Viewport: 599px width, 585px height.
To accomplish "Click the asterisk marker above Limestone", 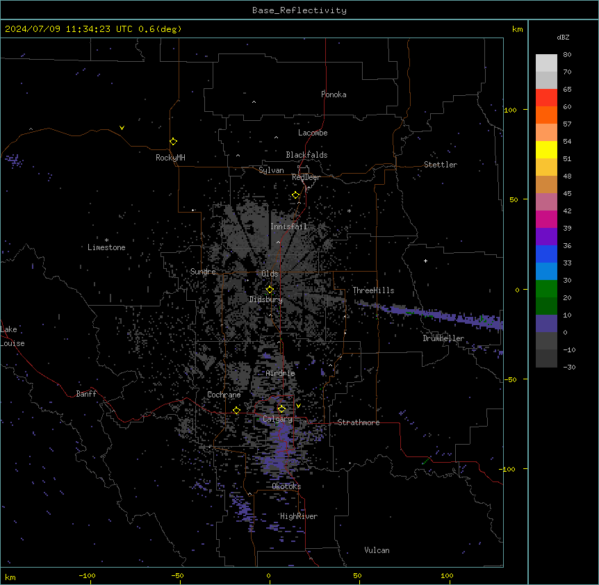I will coord(106,240).
